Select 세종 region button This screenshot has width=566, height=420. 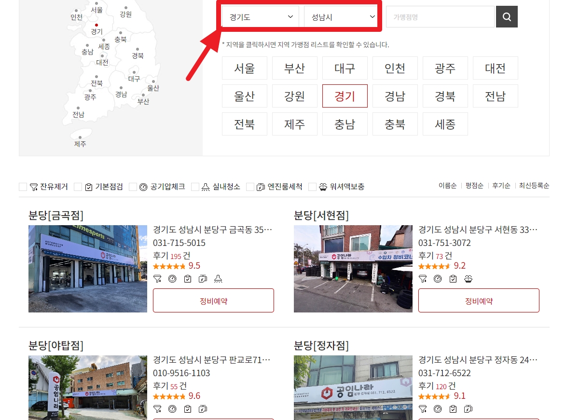[x=445, y=124]
